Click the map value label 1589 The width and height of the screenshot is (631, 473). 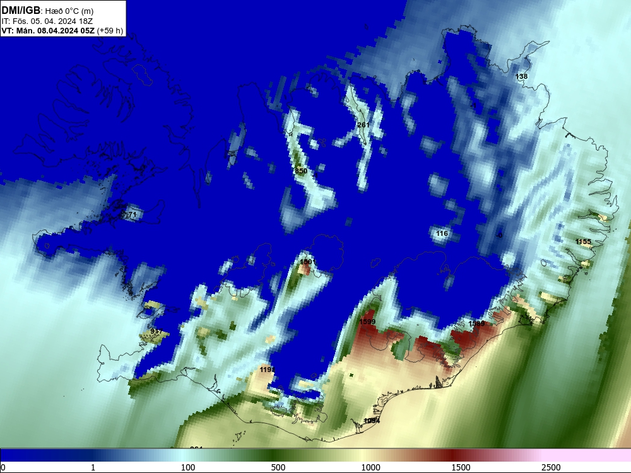[476, 324]
